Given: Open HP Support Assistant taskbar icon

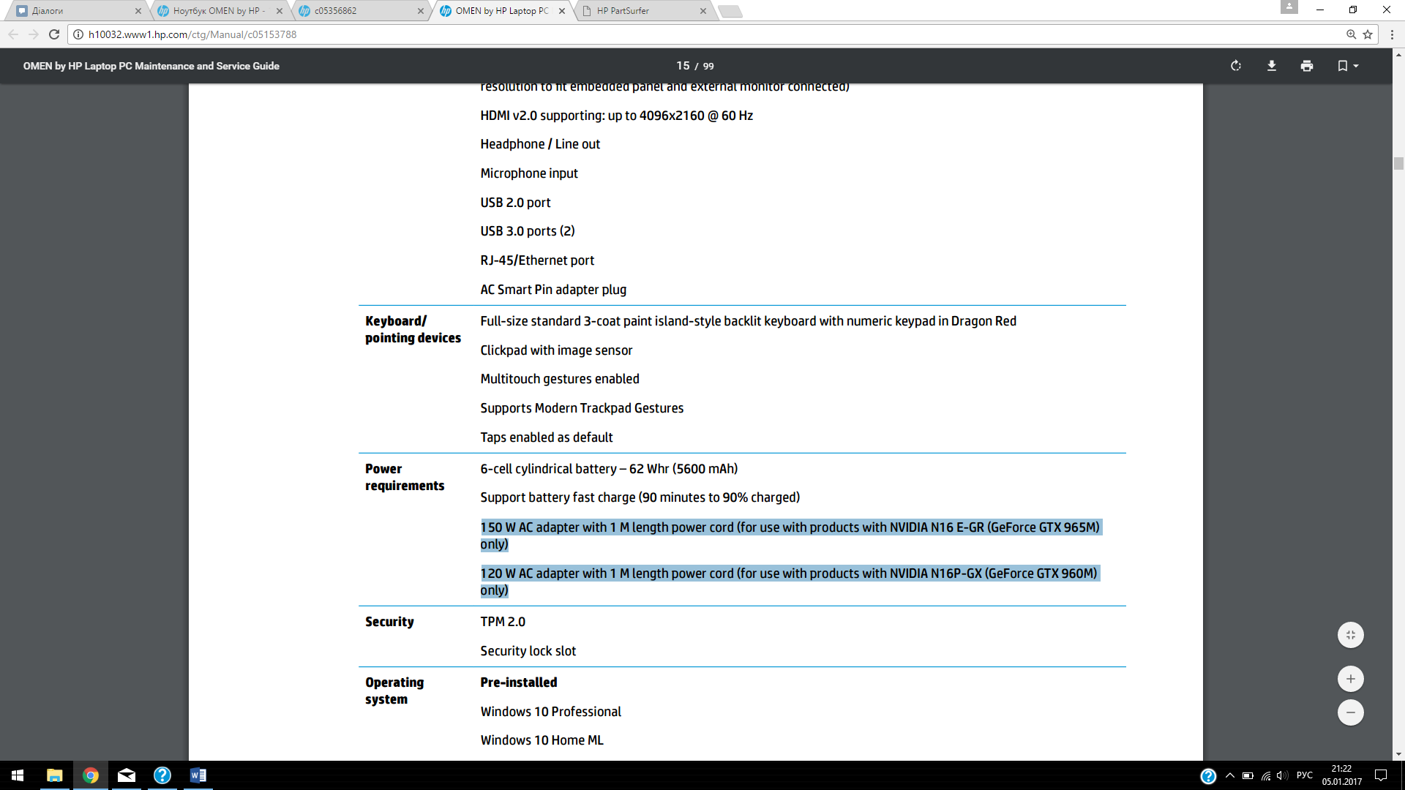Looking at the screenshot, I should click(x=162, y=775).
